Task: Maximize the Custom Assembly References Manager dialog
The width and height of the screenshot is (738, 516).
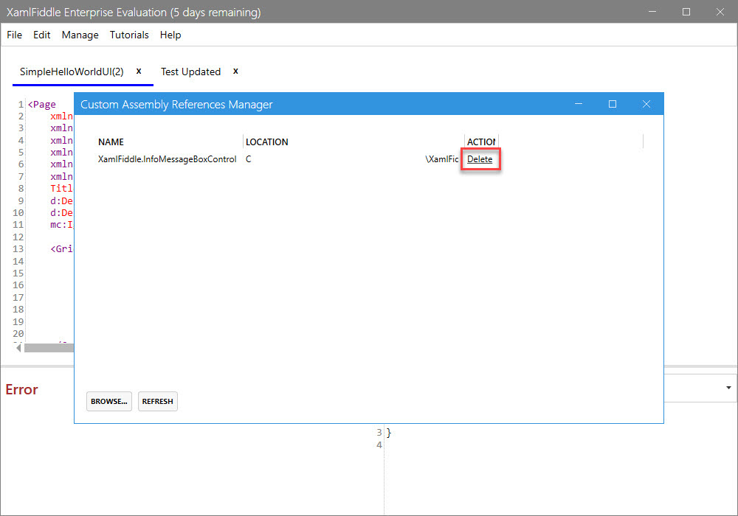Action: pyautogui.click(x=613, y=104)
